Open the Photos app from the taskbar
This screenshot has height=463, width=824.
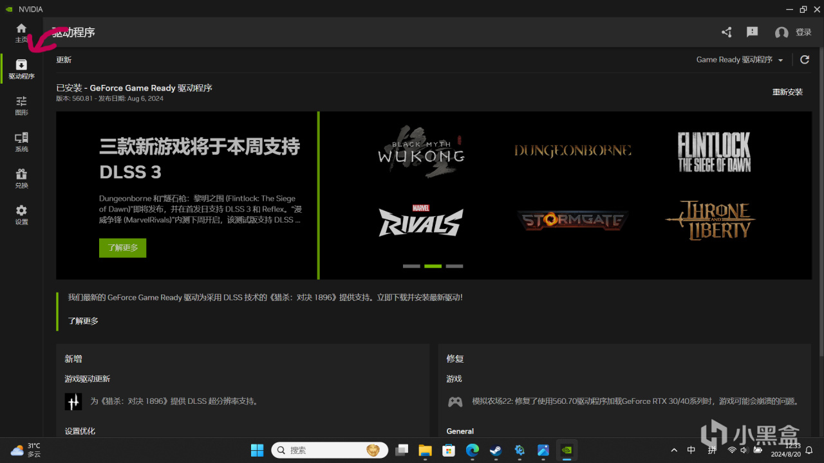click(x=543, y=450)
